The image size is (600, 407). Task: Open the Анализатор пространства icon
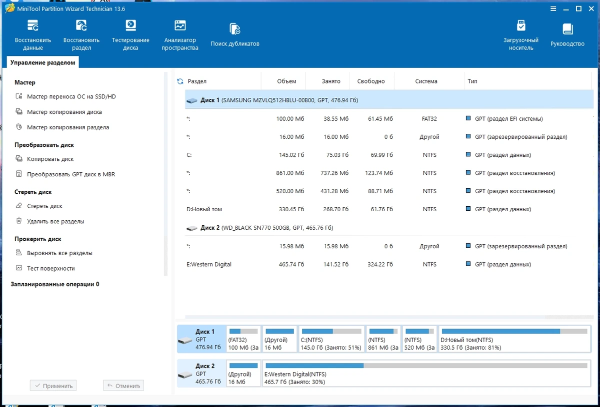point(180,25)
